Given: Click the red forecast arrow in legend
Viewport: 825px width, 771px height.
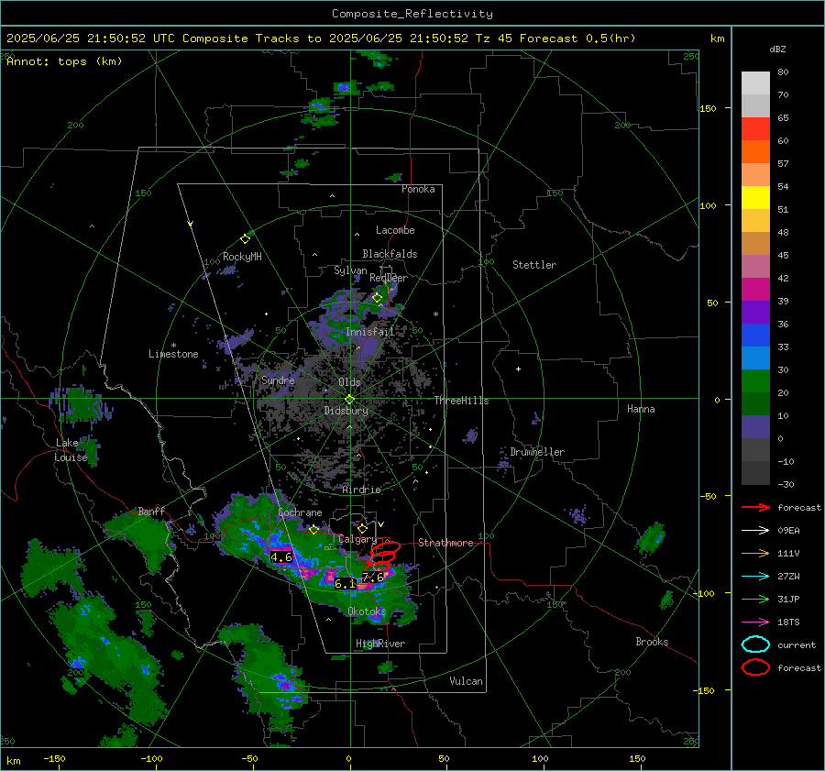Looking at the screenshot, I should click(755, 507).
